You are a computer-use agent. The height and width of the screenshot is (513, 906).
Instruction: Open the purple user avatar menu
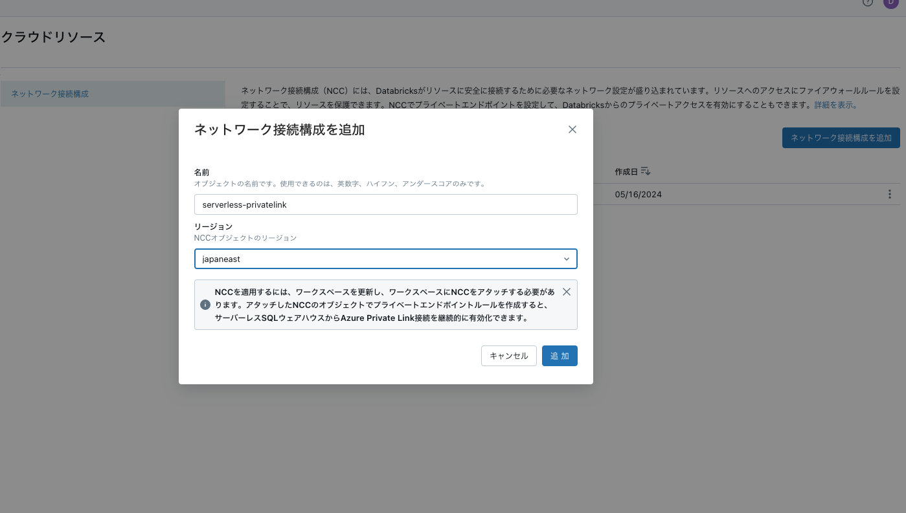(x=891, y=4)
